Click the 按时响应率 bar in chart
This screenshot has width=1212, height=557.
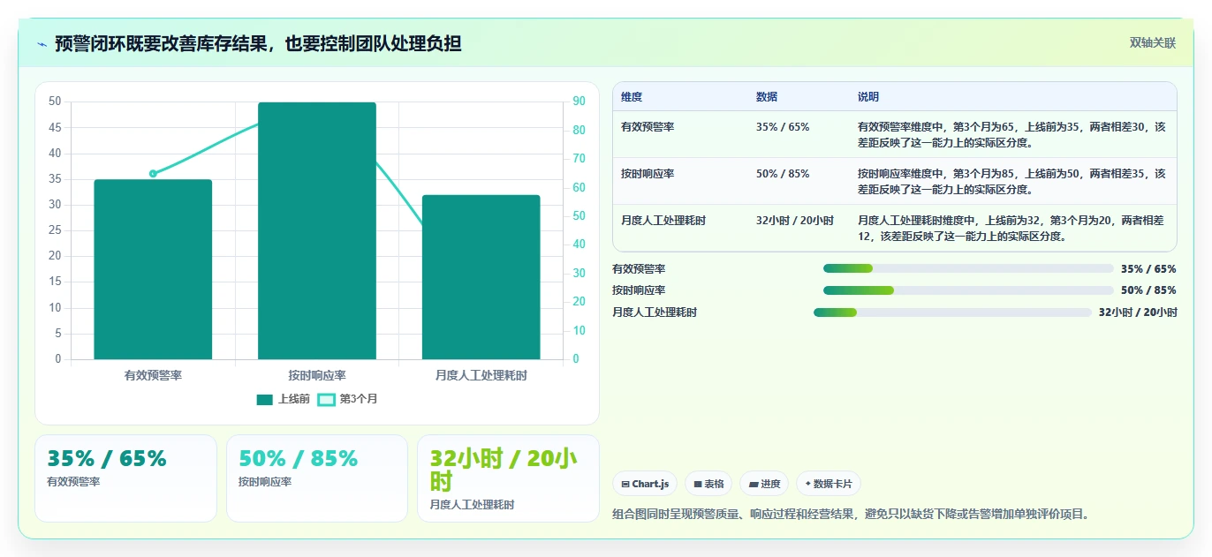point(317,230)
